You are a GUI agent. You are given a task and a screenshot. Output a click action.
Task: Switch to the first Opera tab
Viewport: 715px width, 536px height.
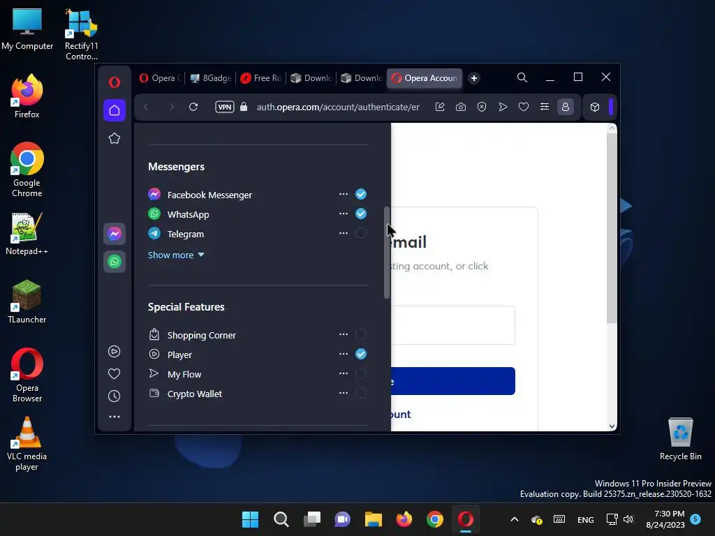[160, 78]
